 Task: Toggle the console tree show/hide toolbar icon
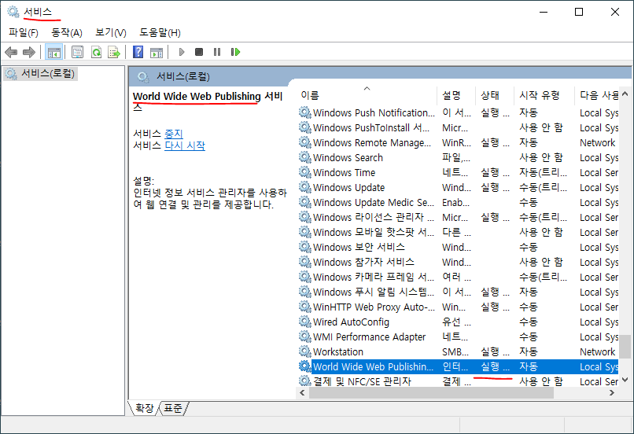[x=53, y=52]
